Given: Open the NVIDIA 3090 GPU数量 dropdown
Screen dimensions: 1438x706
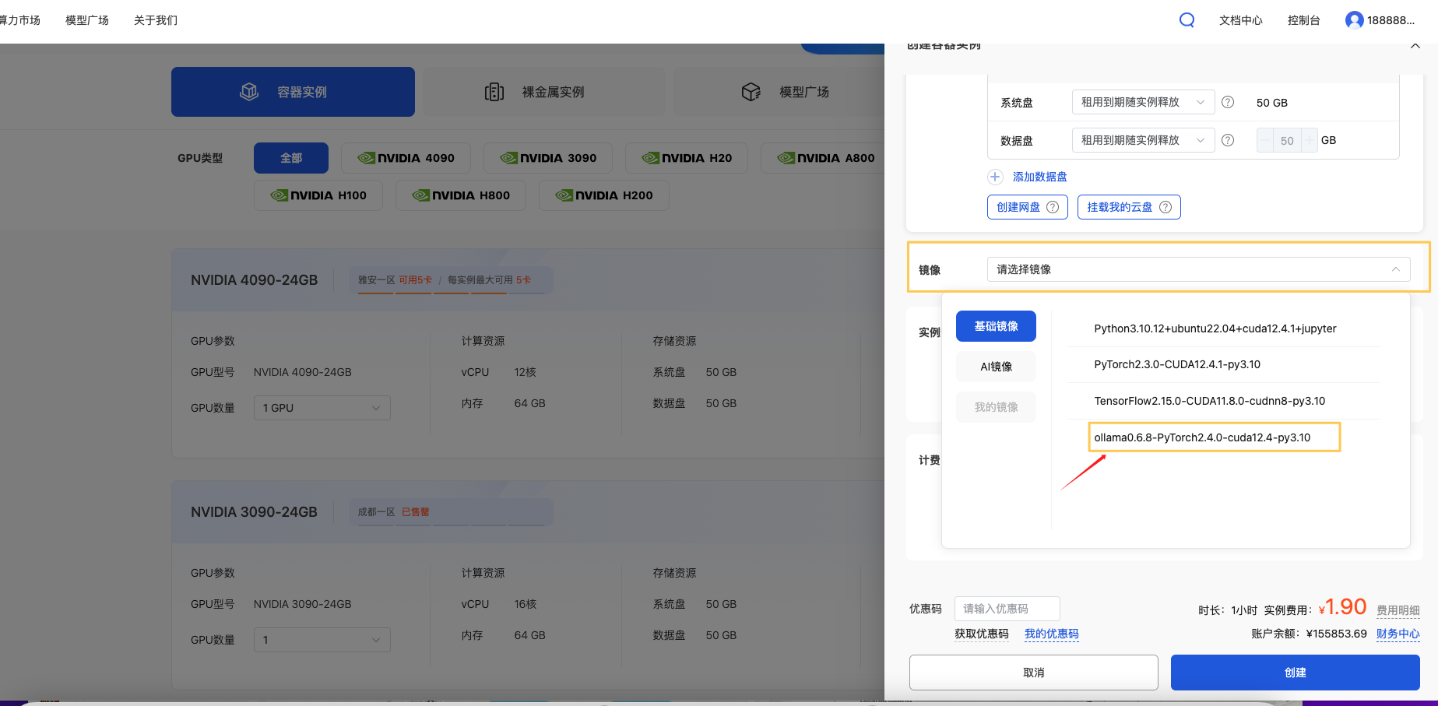Looking at the screenshot, I should coord(322,640).
